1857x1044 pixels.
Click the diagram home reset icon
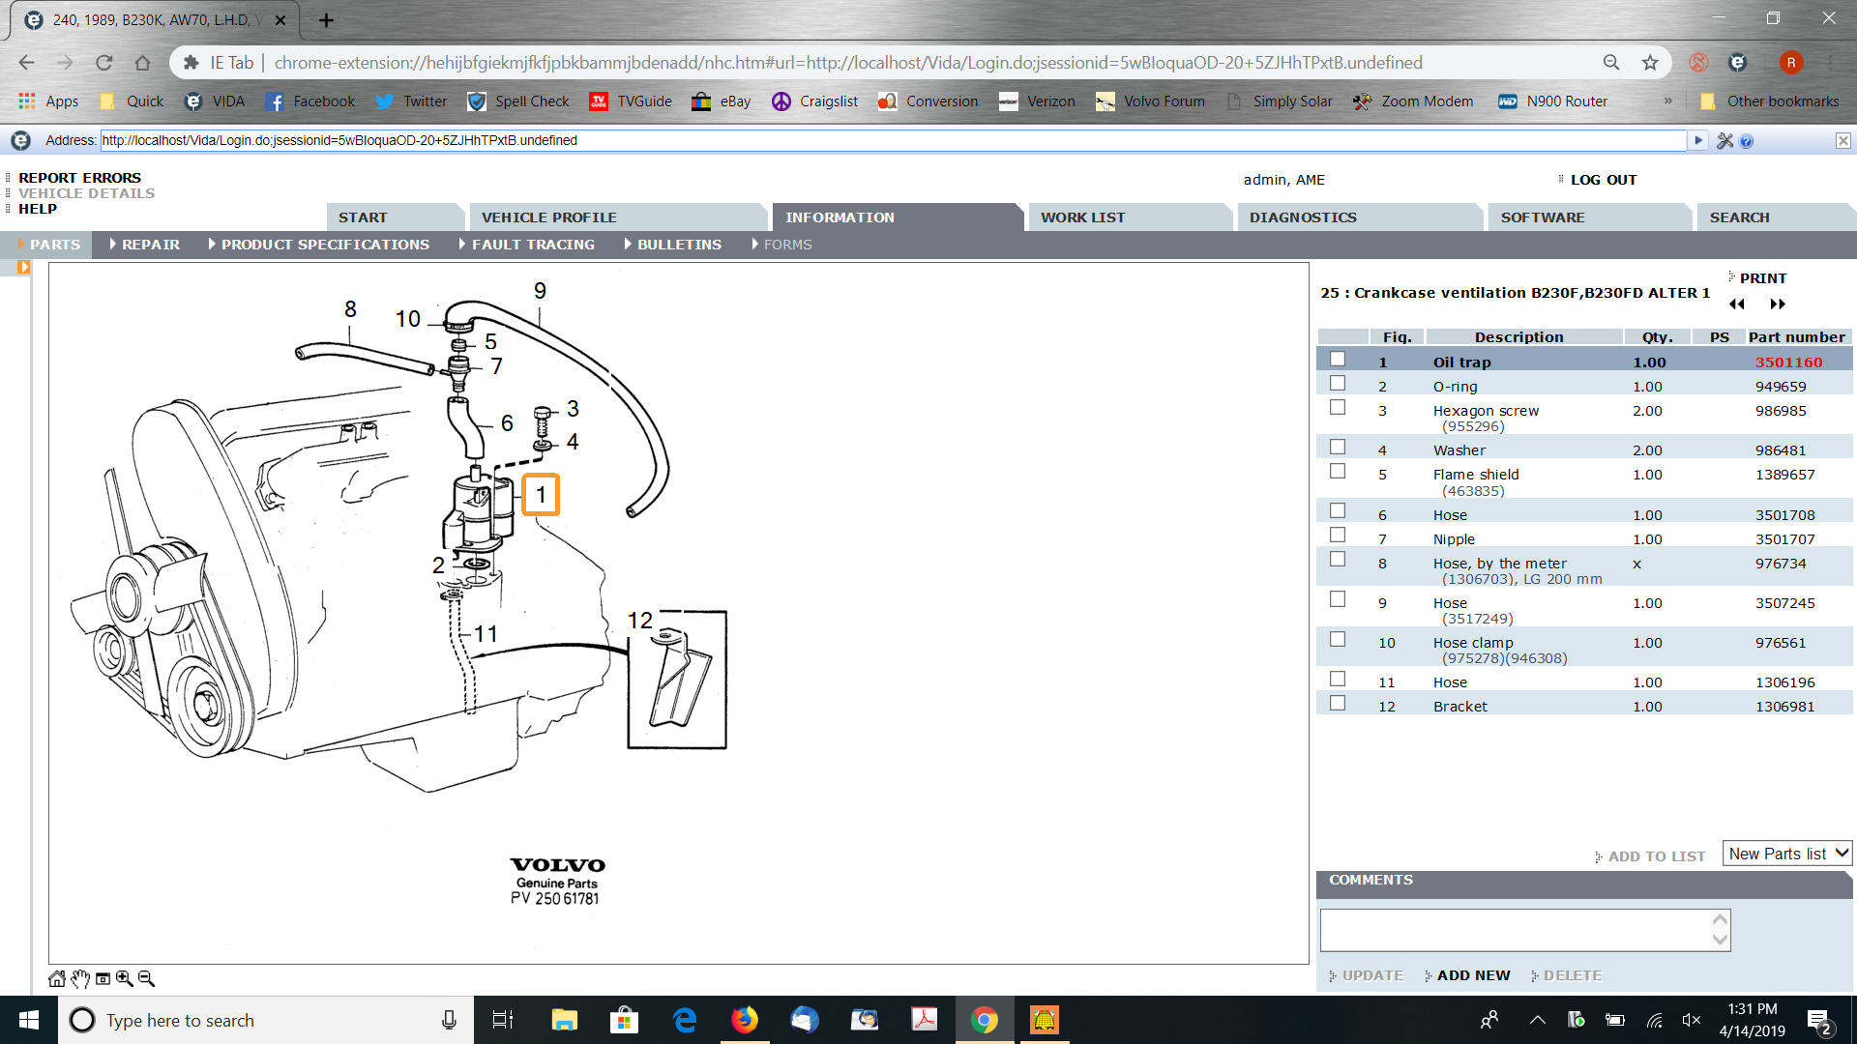point(57,978)
